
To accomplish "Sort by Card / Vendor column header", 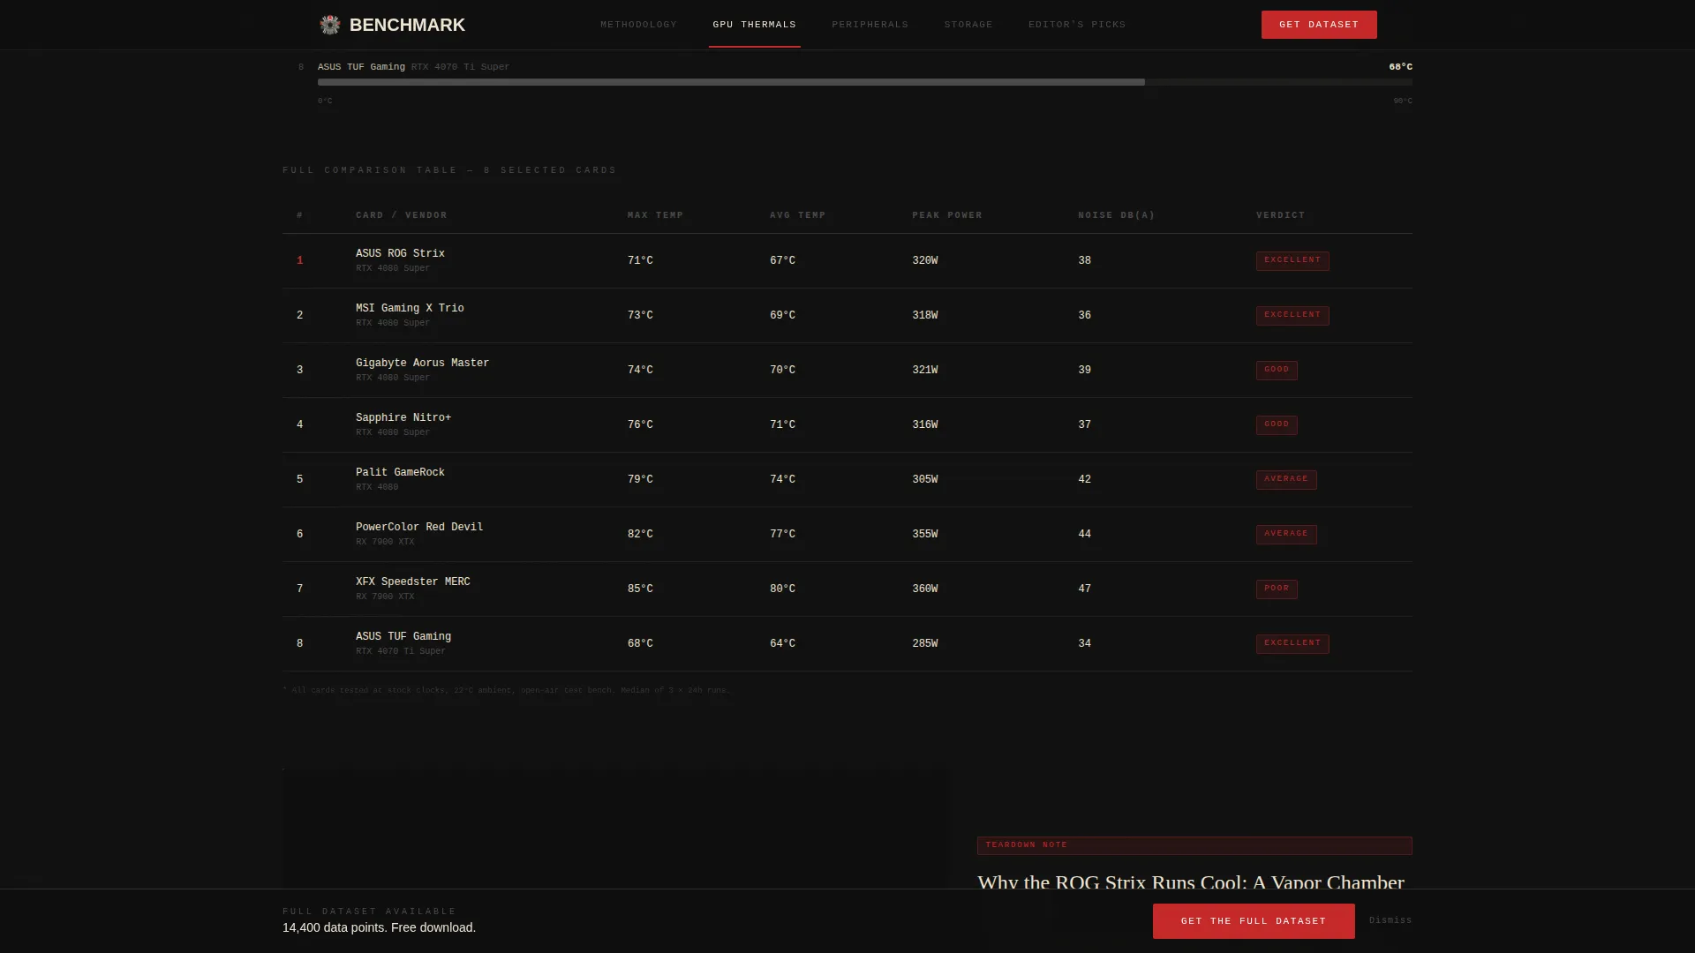I will 402,215.
